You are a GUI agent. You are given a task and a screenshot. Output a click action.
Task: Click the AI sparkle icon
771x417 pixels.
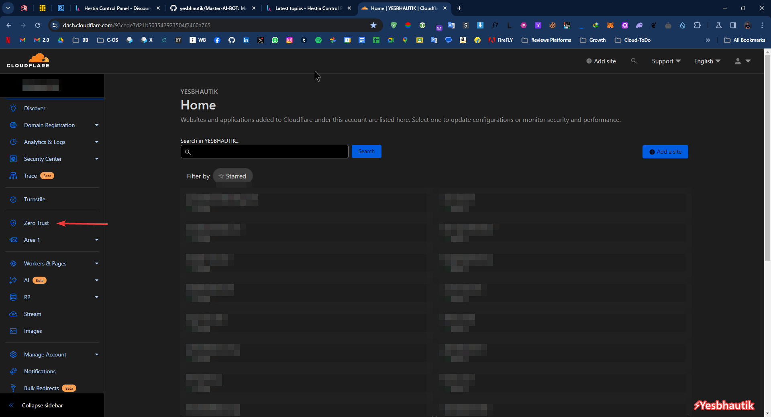[13, 280]
